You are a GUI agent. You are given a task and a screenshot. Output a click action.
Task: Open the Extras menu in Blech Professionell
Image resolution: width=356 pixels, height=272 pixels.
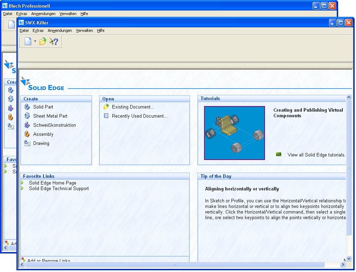pos(22,14)
